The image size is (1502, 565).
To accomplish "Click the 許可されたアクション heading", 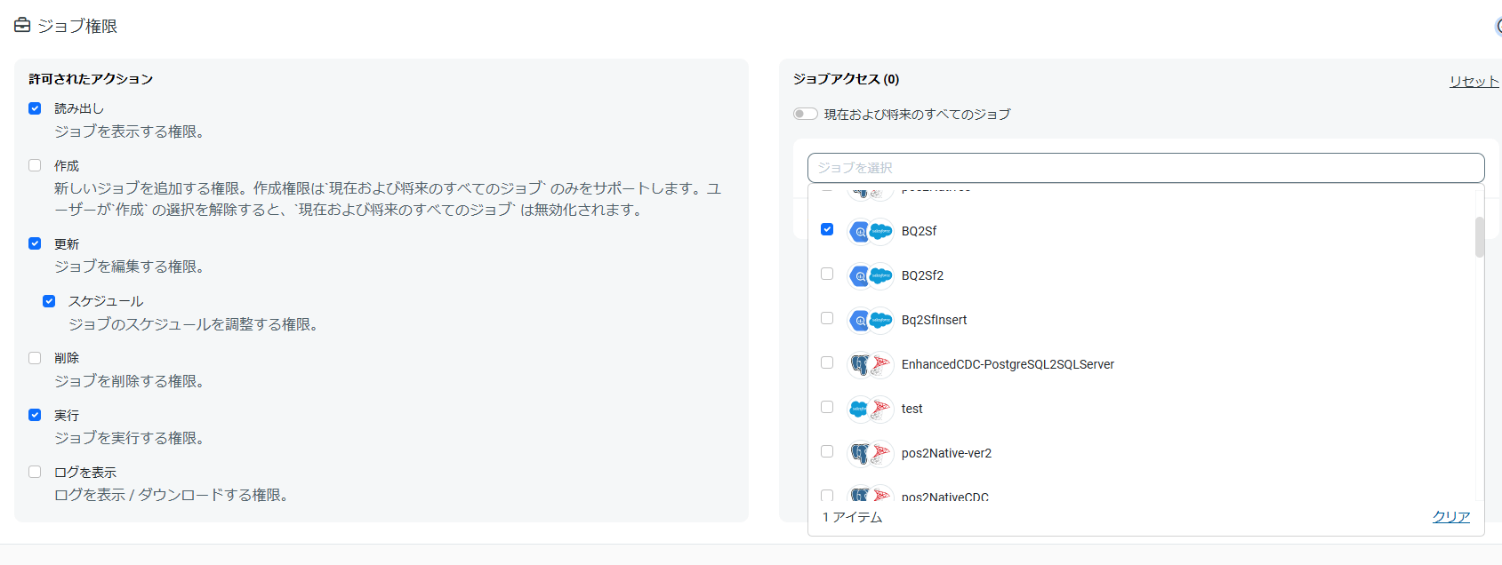I will click(91, 79).
